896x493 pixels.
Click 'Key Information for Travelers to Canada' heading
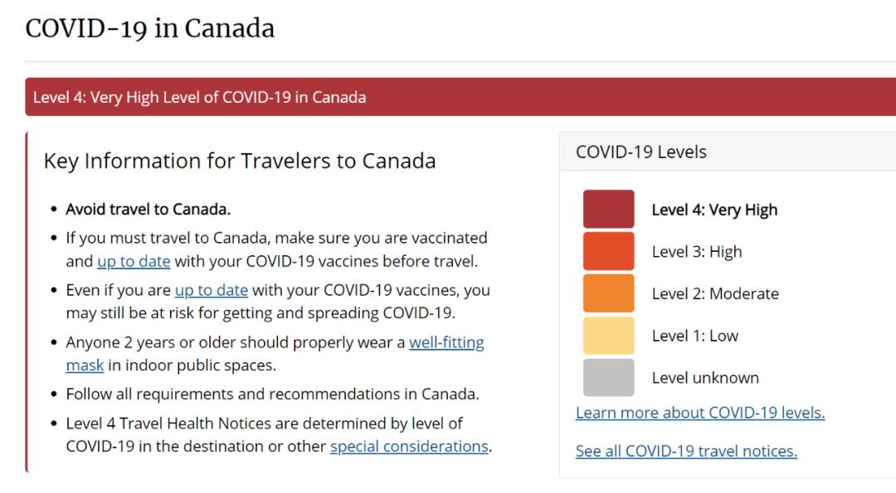click(239, 161)
